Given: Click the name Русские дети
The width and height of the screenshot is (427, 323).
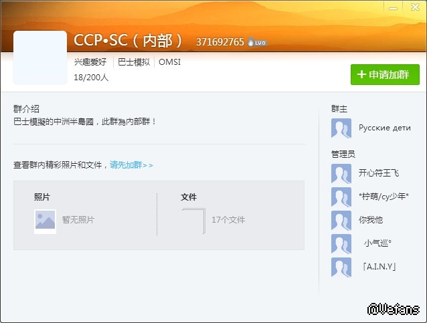Looking at the screenshot, I should coord(385,128).
